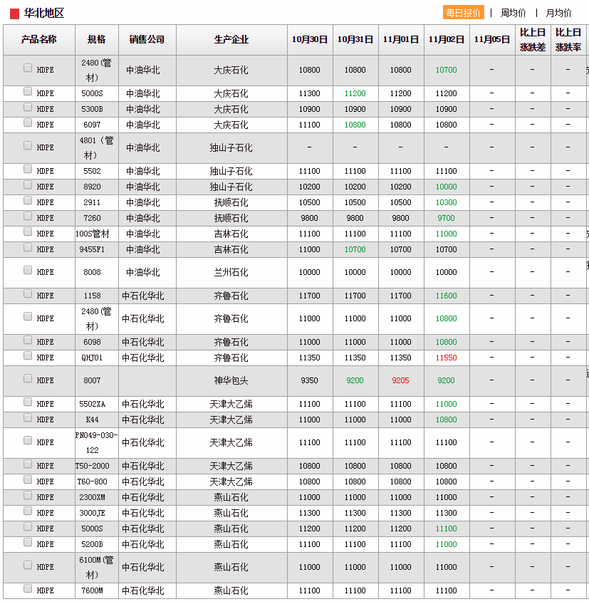
Task: Tick checkbox for HDPE 2480 大庆石化 row
Action: (28, 68)
